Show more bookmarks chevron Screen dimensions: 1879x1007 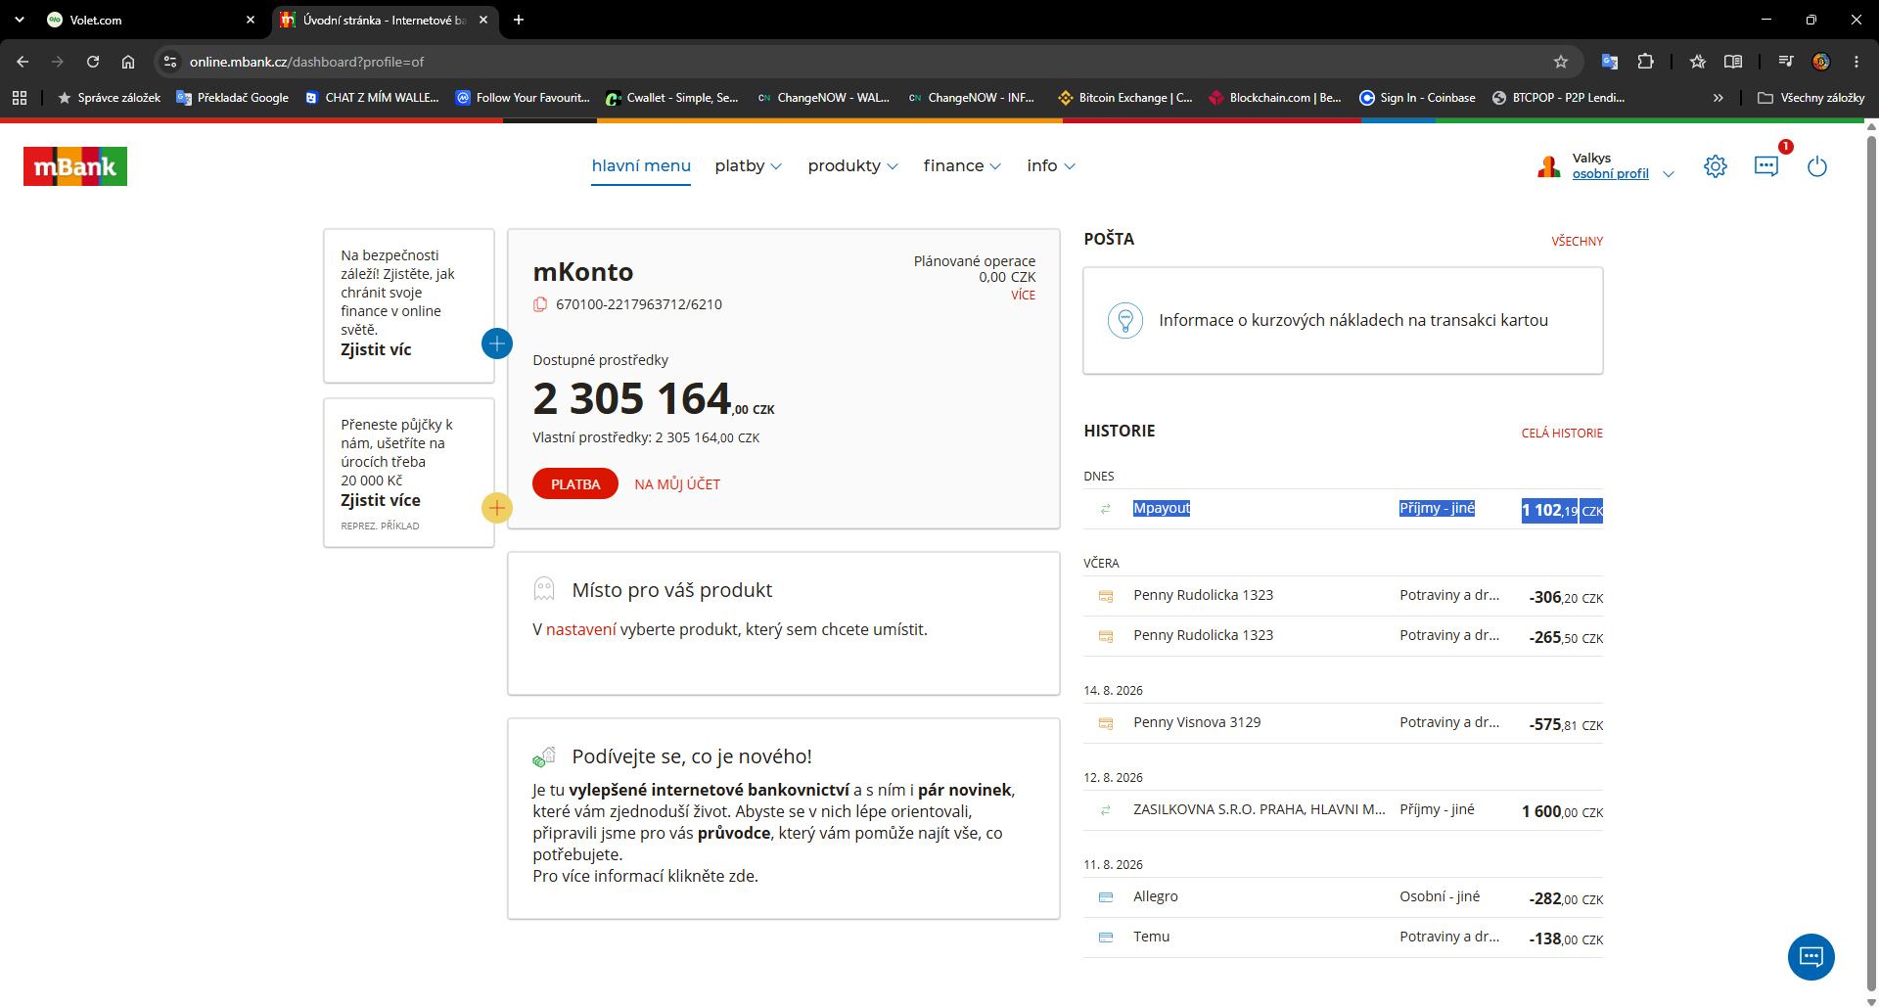tap(1718, 98)
